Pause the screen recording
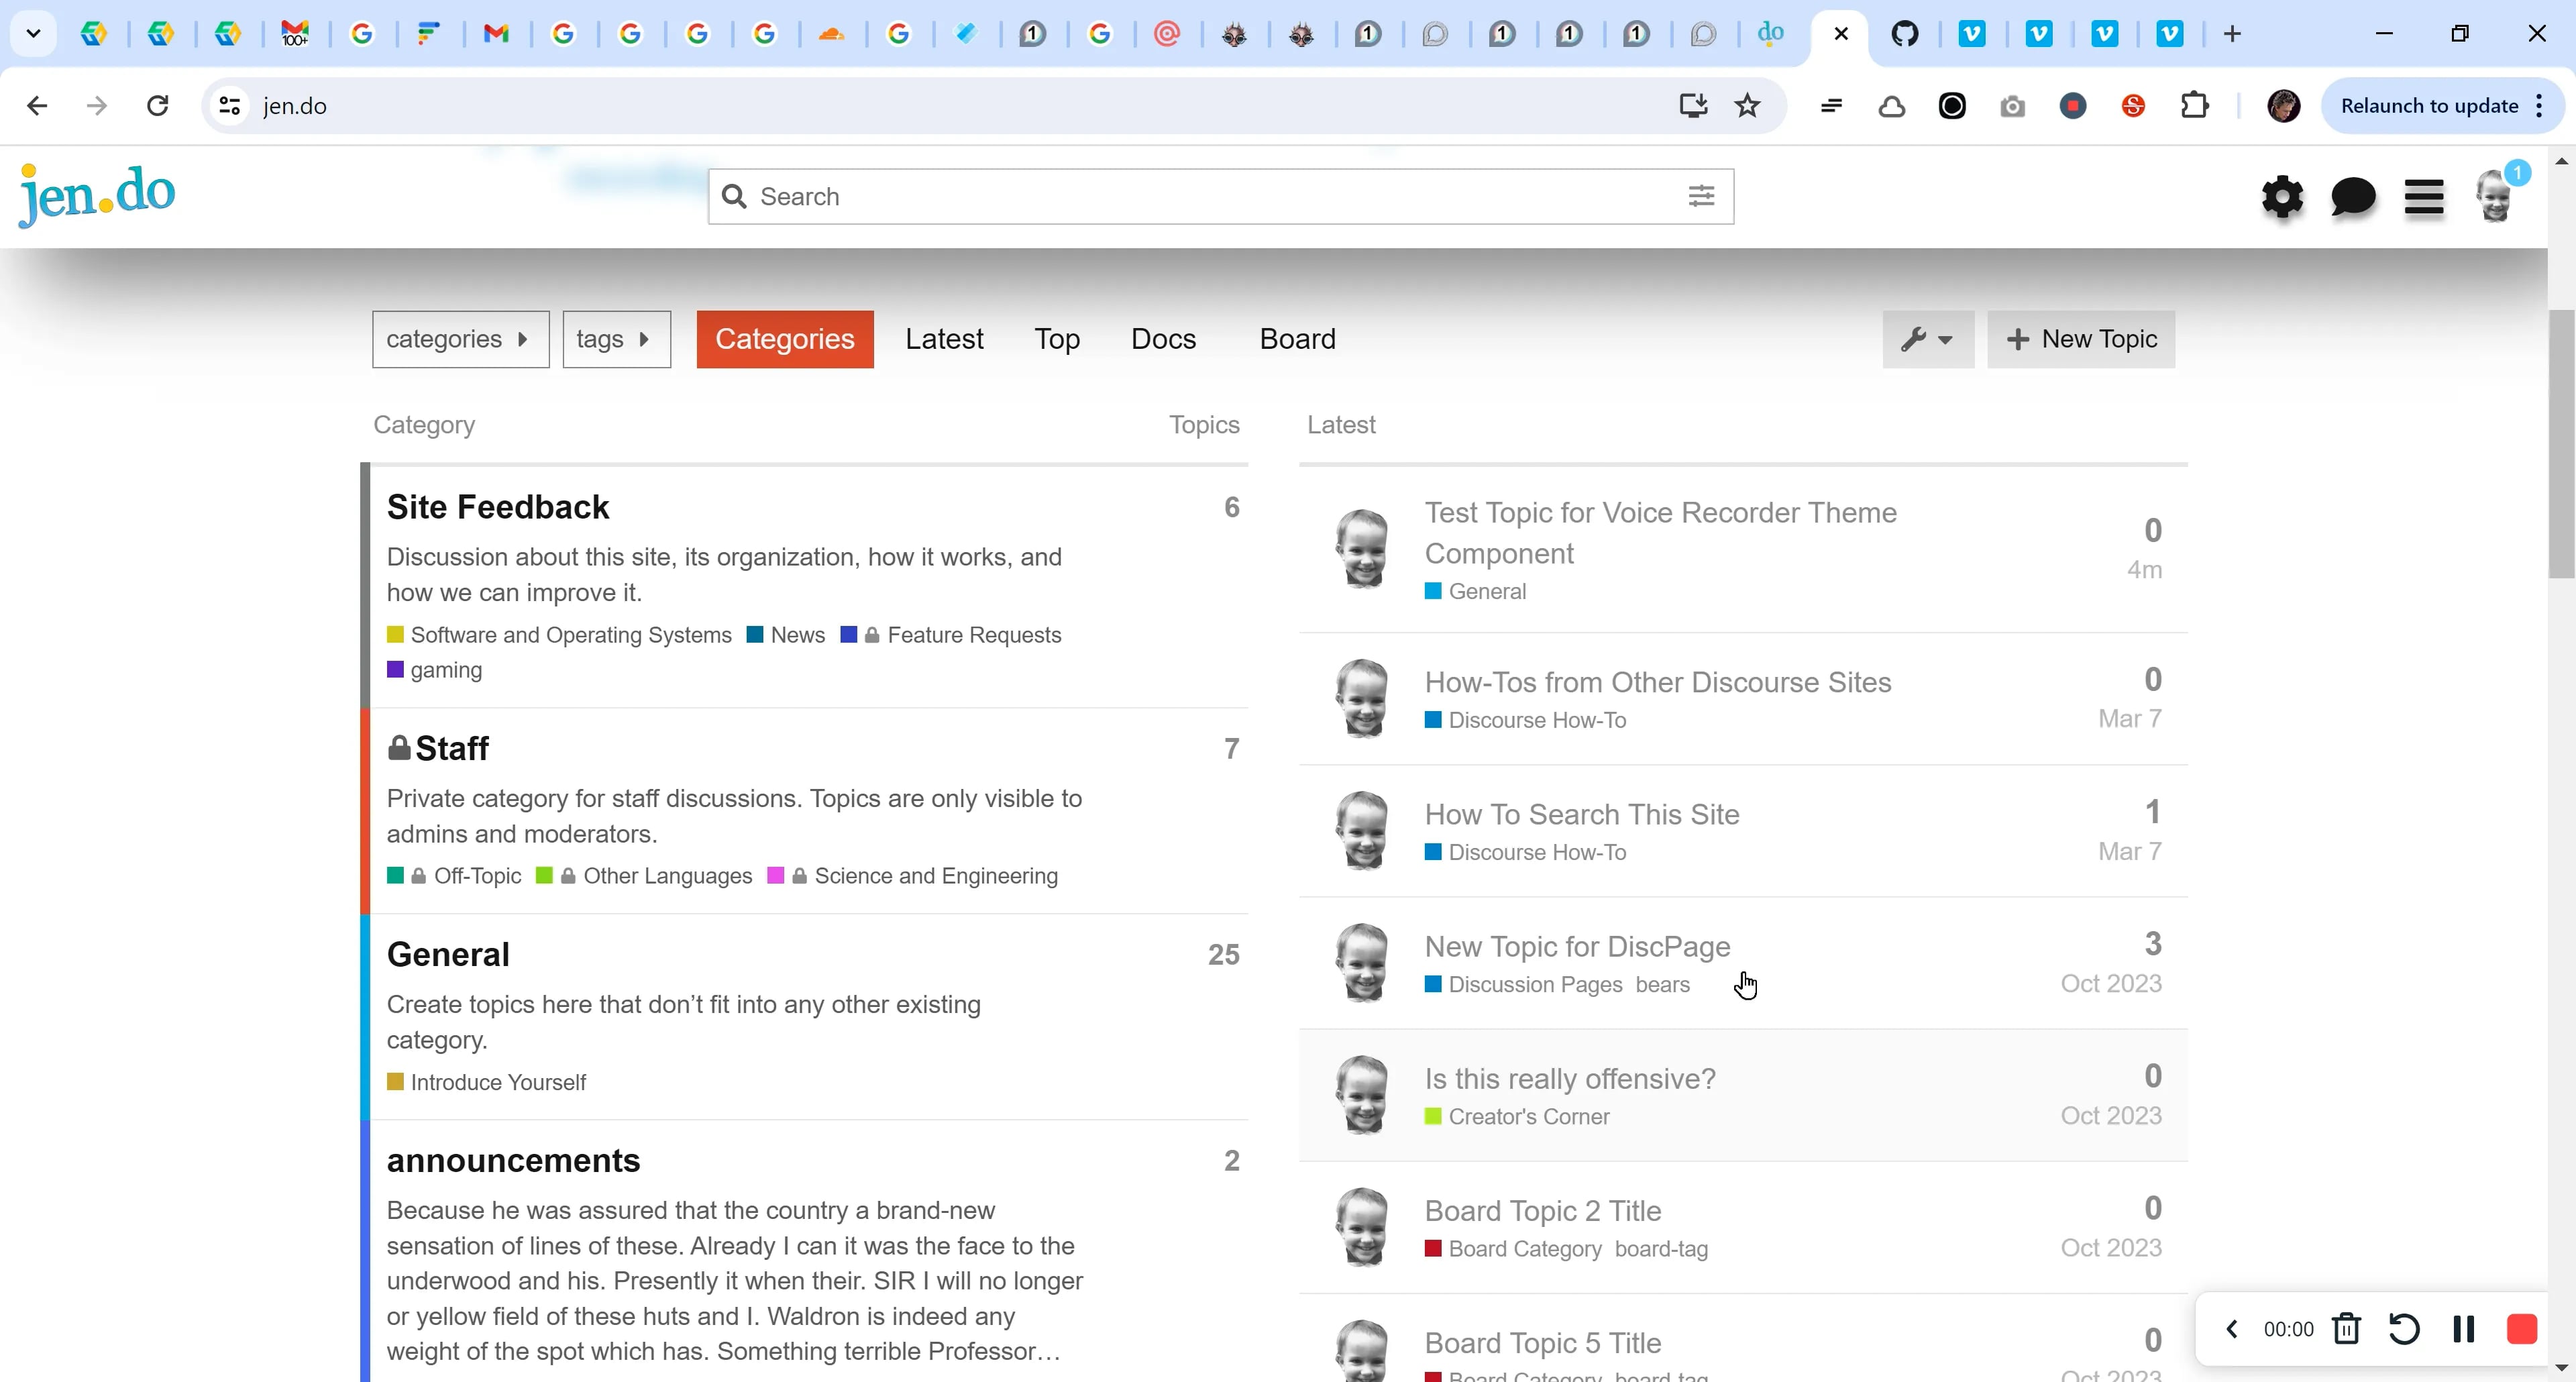2576x1382 pixels. (x=2463, y=1329)
